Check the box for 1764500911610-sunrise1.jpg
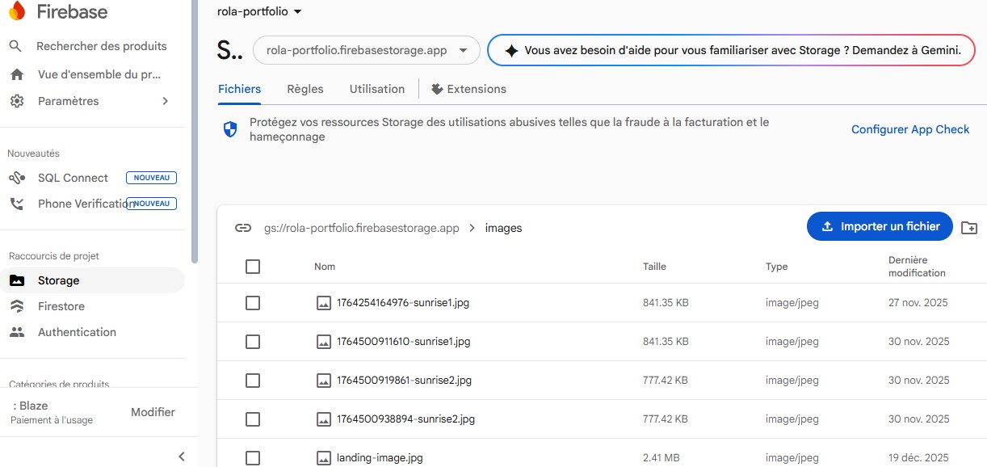This screenshot has height=467, width=987. [253, 342]
